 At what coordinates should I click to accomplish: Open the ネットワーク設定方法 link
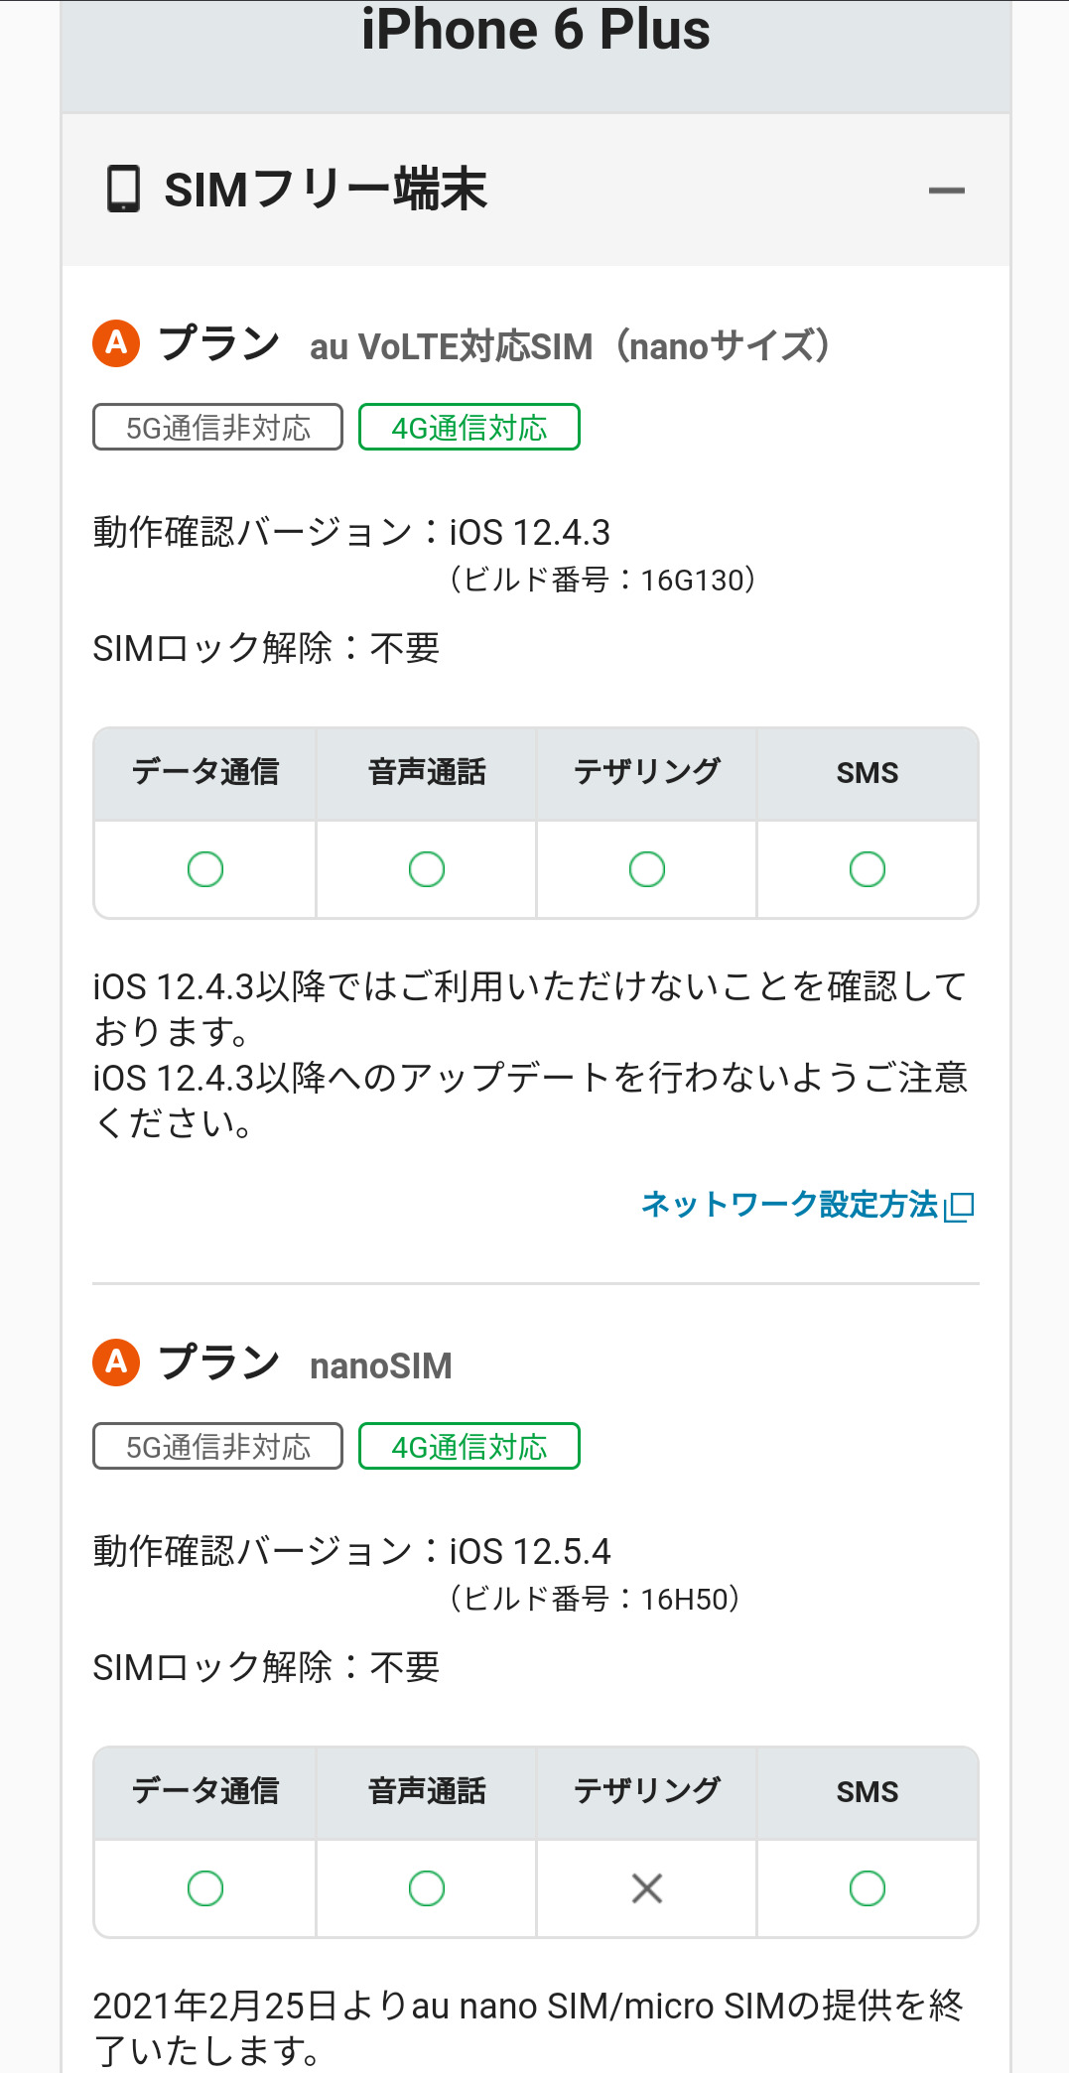click(x=789, y=1205)
